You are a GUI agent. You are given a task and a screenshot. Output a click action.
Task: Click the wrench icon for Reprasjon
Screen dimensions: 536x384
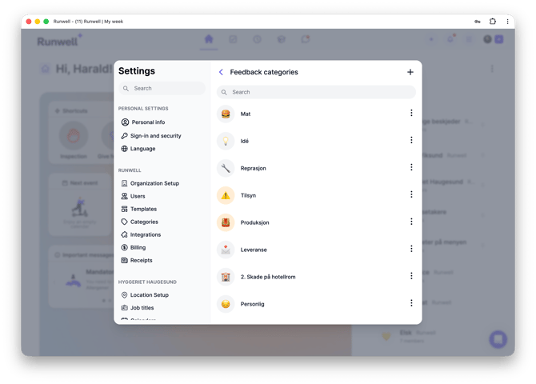226,168
